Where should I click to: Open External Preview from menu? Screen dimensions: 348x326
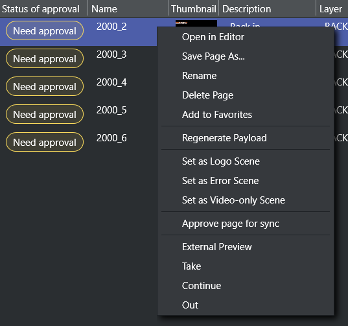point(246,247)
